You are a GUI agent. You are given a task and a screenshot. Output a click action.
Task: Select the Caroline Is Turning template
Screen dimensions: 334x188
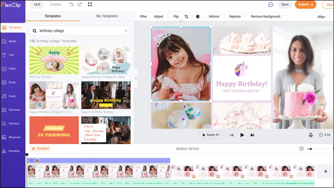pyautogui.click(x=54, y=130)
